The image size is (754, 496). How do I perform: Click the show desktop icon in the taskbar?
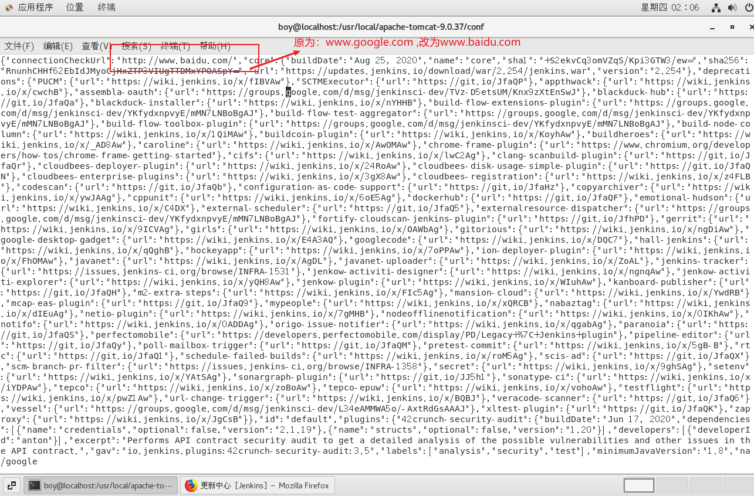click(x=12, y=485)
